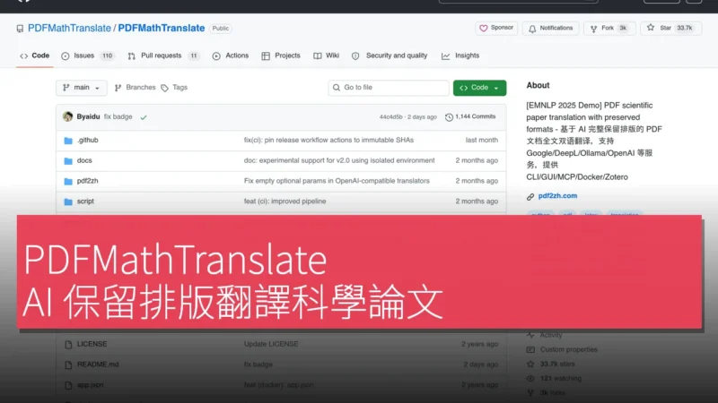
Task: Click the Wiki book icon
Action: pyautogui.click(x=318, y=56)
